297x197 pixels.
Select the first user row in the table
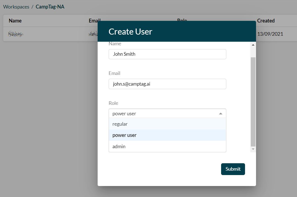click(41, 34)
